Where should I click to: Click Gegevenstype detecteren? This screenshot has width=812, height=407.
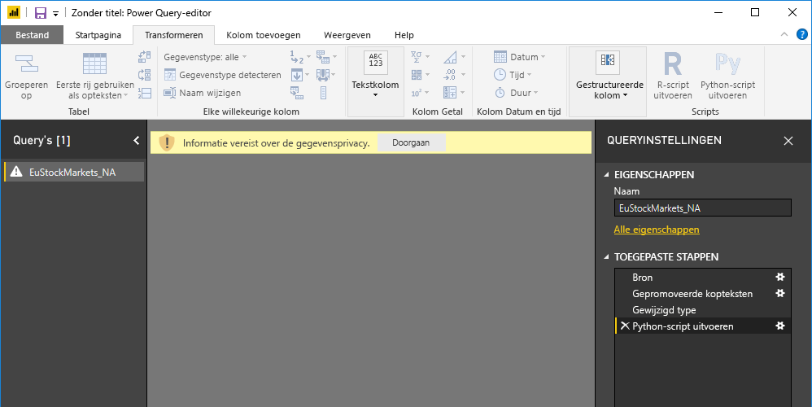tap(223, 75)
